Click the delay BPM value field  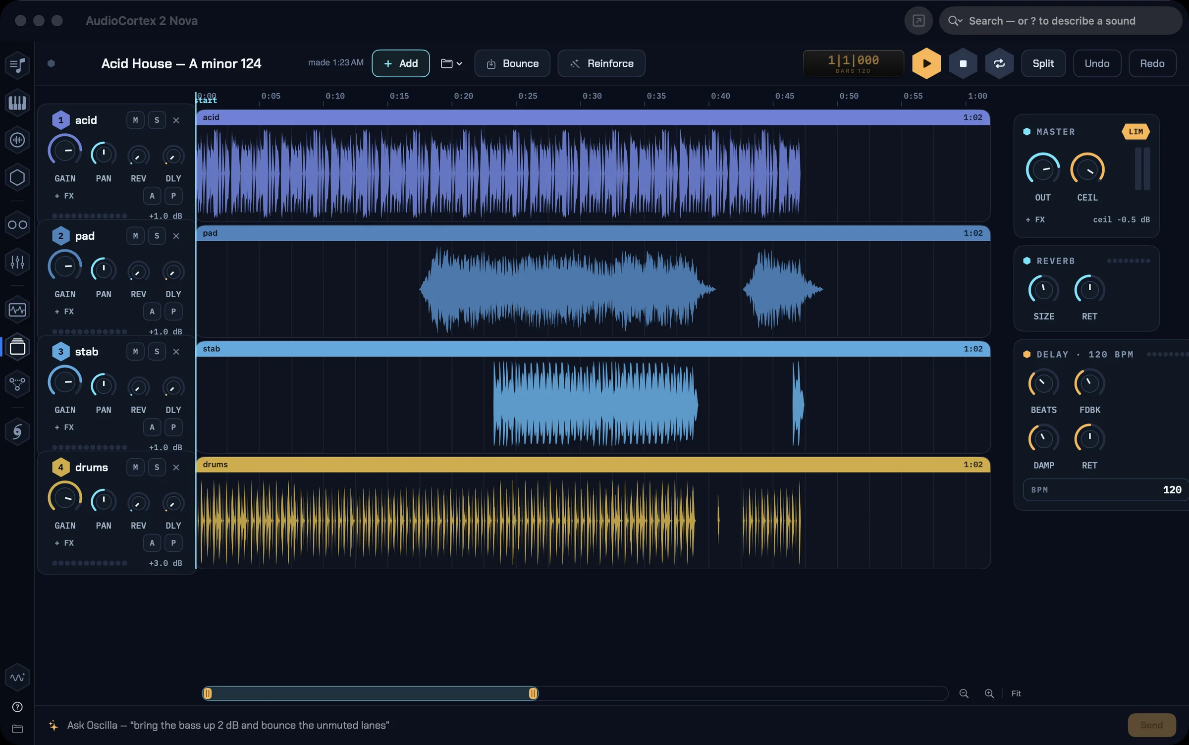coord(1106,490)
